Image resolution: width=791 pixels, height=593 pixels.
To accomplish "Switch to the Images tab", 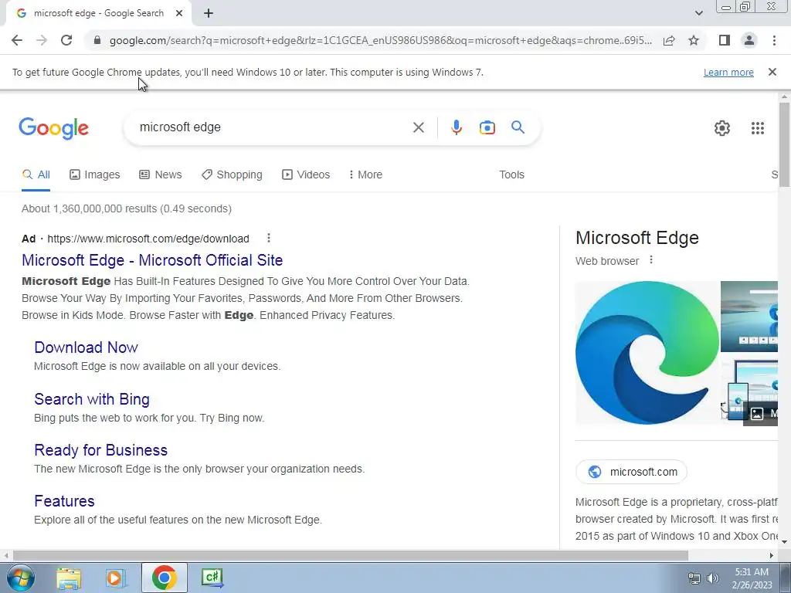I will pyautogui.click(x=95, y=175).
